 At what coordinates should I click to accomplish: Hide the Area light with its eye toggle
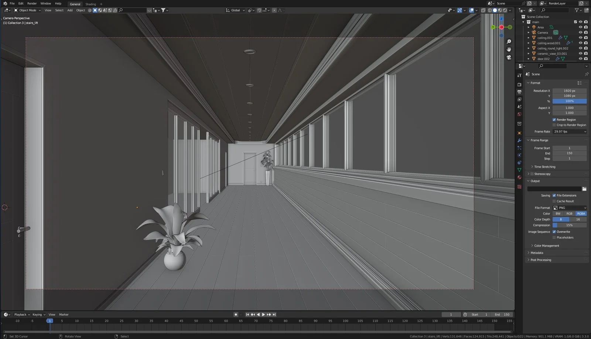coord(581,27)
